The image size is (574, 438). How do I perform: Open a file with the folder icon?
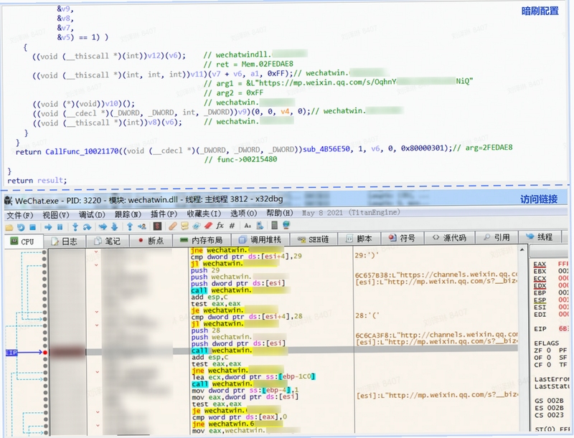9,227
